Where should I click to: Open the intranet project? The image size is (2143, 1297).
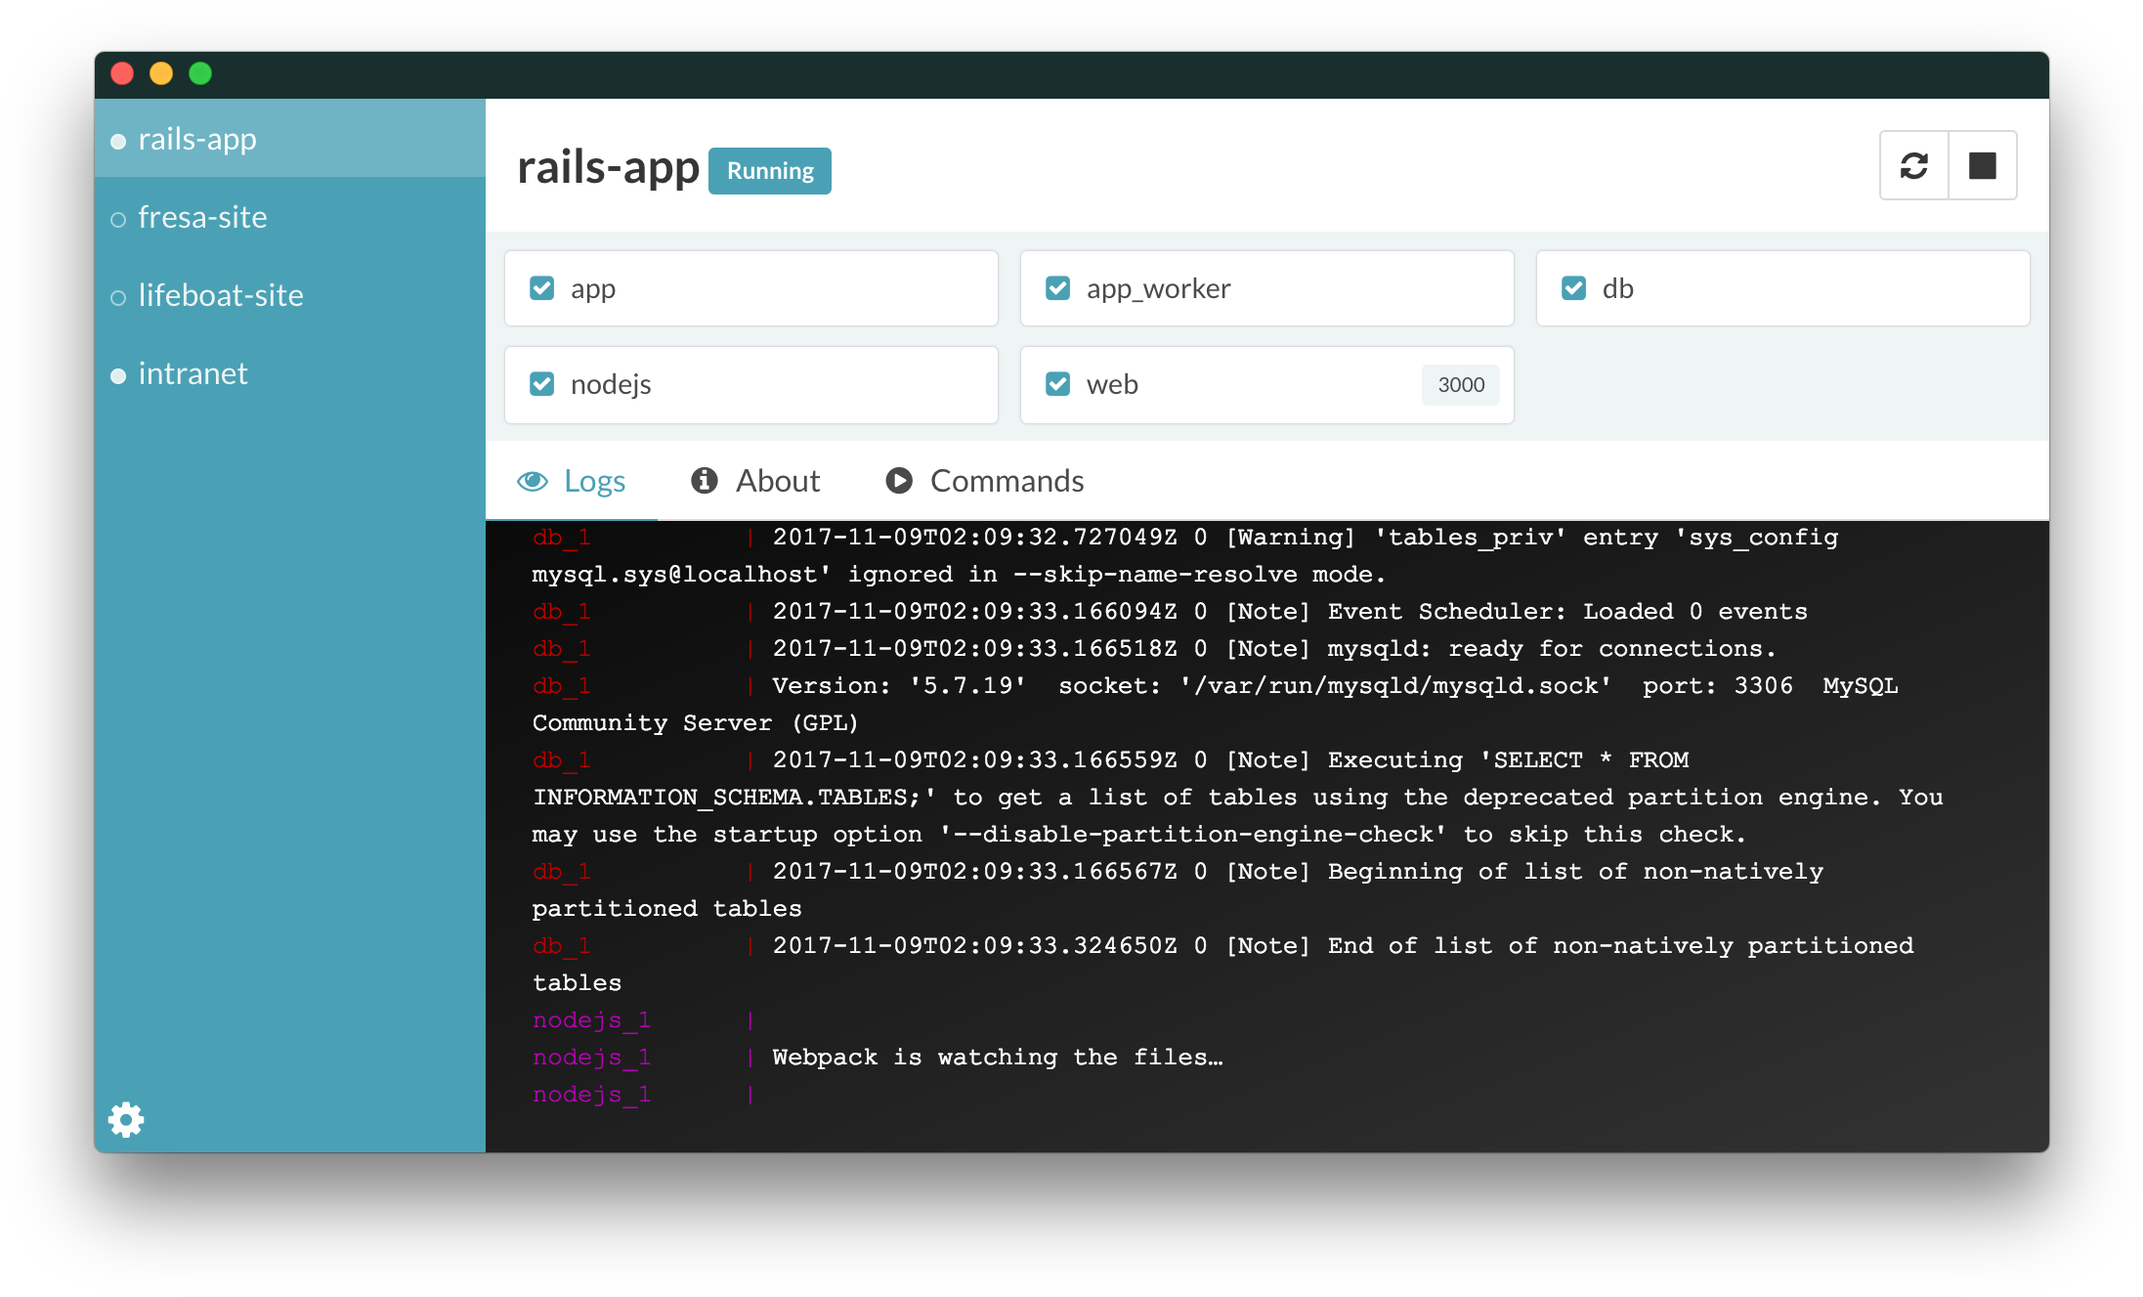point(193,373)
